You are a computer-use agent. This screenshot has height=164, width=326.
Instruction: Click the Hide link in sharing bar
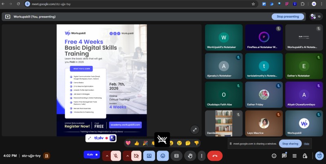(306, 144)
